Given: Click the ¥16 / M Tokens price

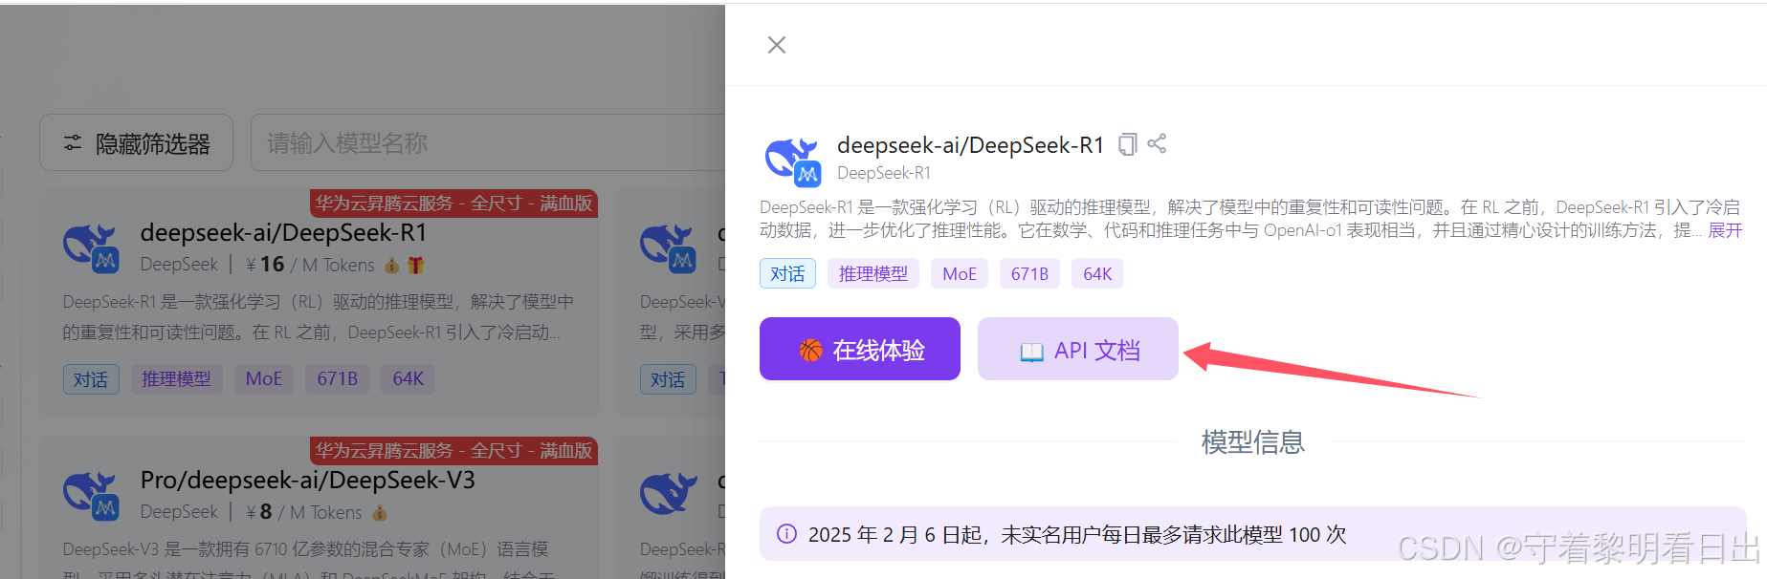Looking at the screenshot, I should [x=310, y=265].
